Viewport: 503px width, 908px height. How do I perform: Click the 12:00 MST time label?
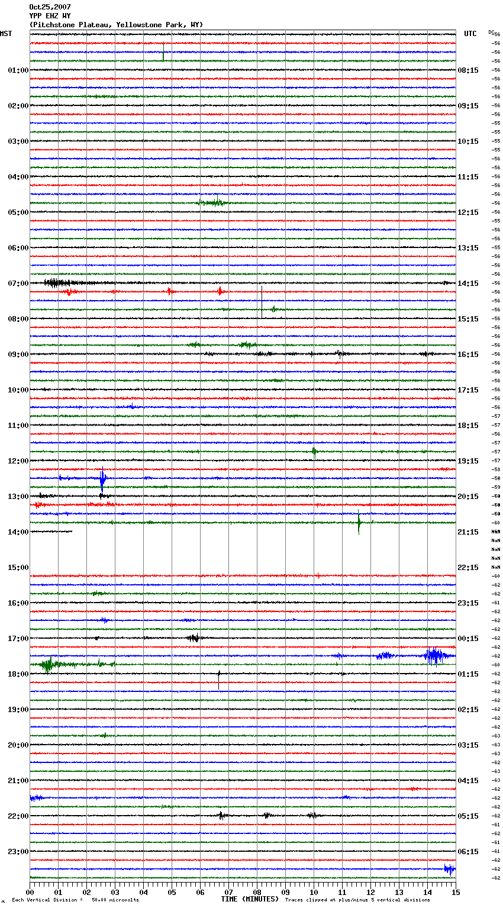[x=18, y=461]
